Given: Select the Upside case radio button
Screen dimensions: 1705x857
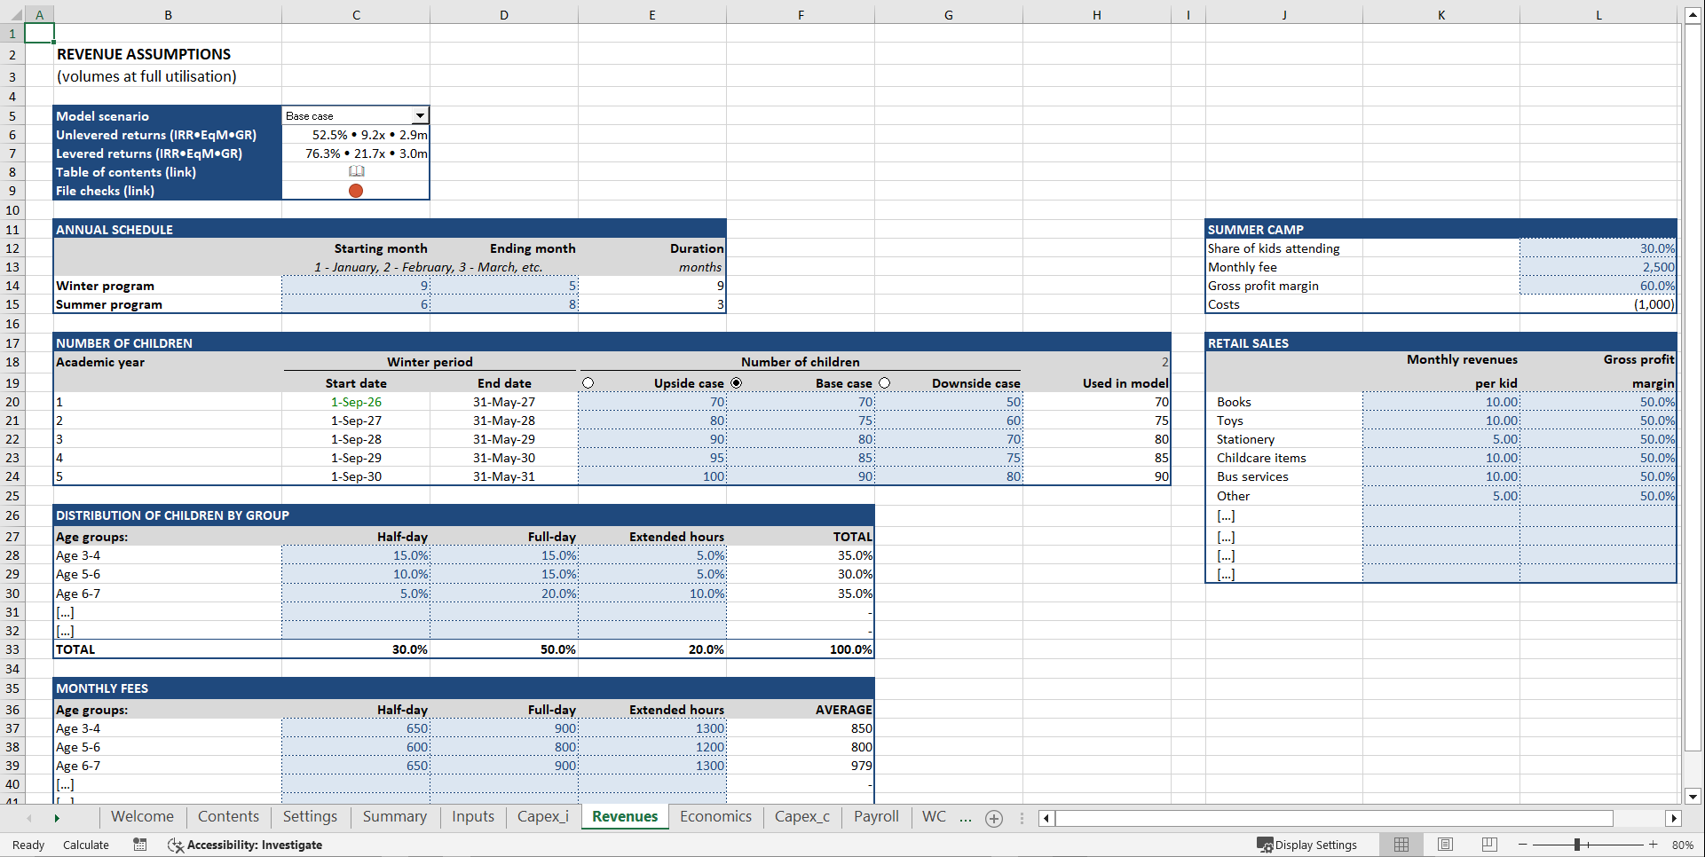Looking at the screenshot, I should point(588,382).
